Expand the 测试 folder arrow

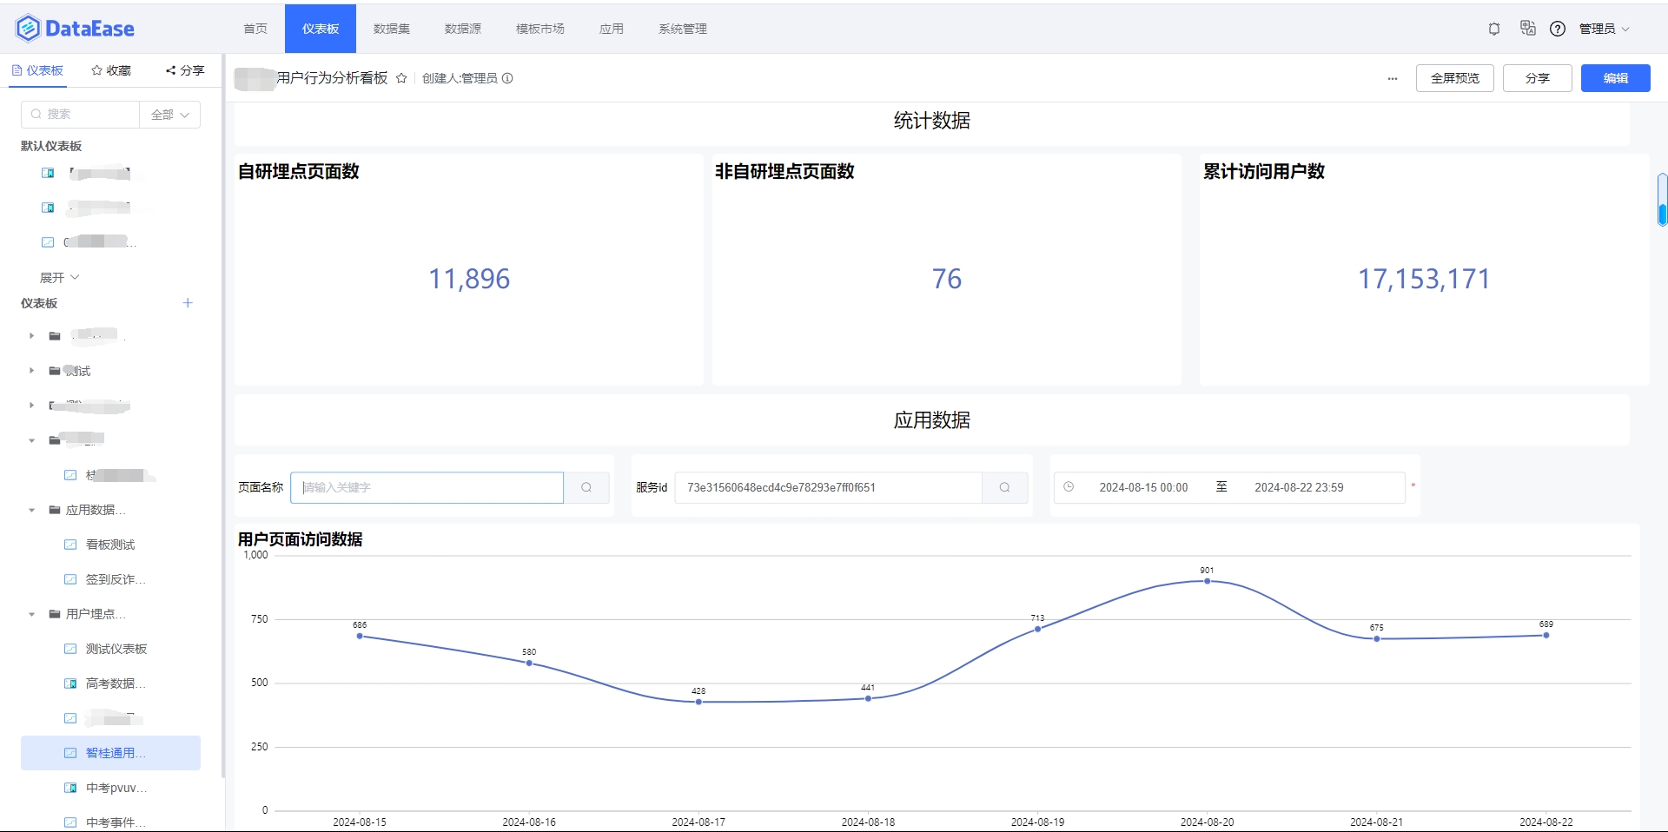point(31,371)
